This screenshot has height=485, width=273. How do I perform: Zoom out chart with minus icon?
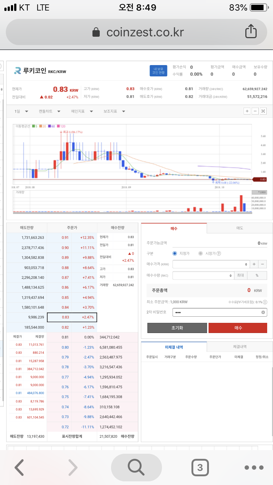pyautogui.click(x=255, y=111)
